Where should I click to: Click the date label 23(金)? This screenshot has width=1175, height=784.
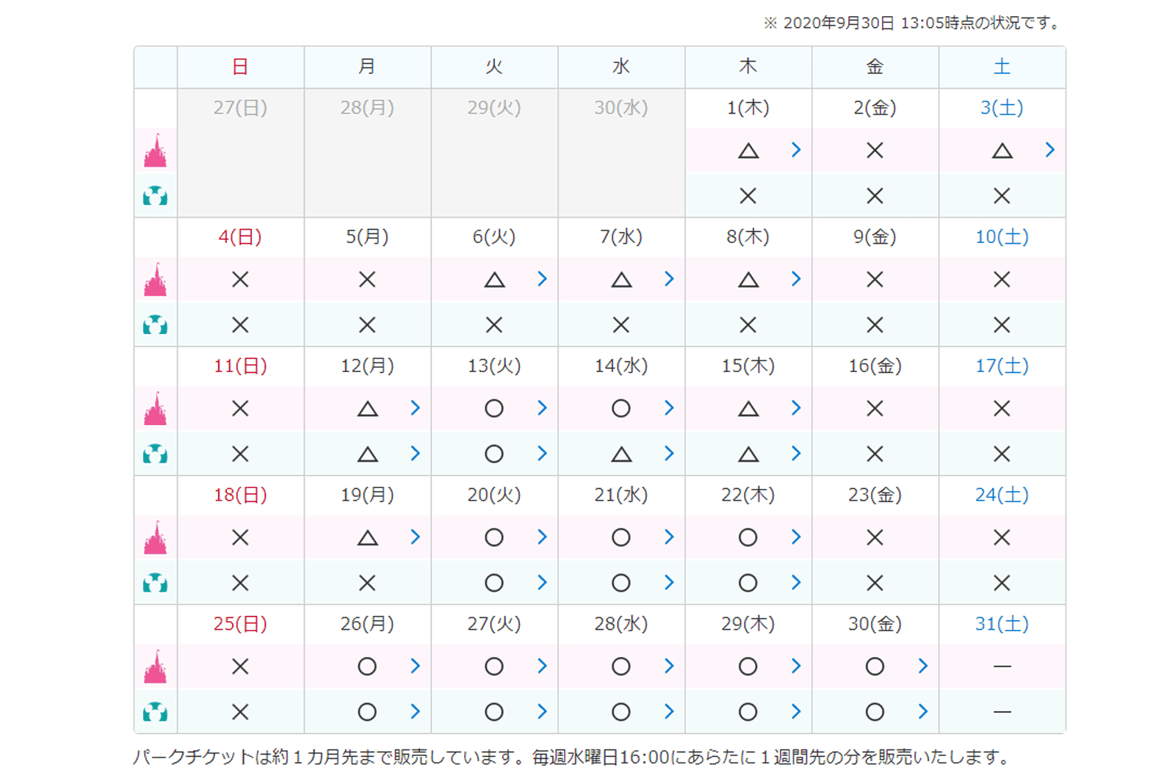(x=875, y=496)
